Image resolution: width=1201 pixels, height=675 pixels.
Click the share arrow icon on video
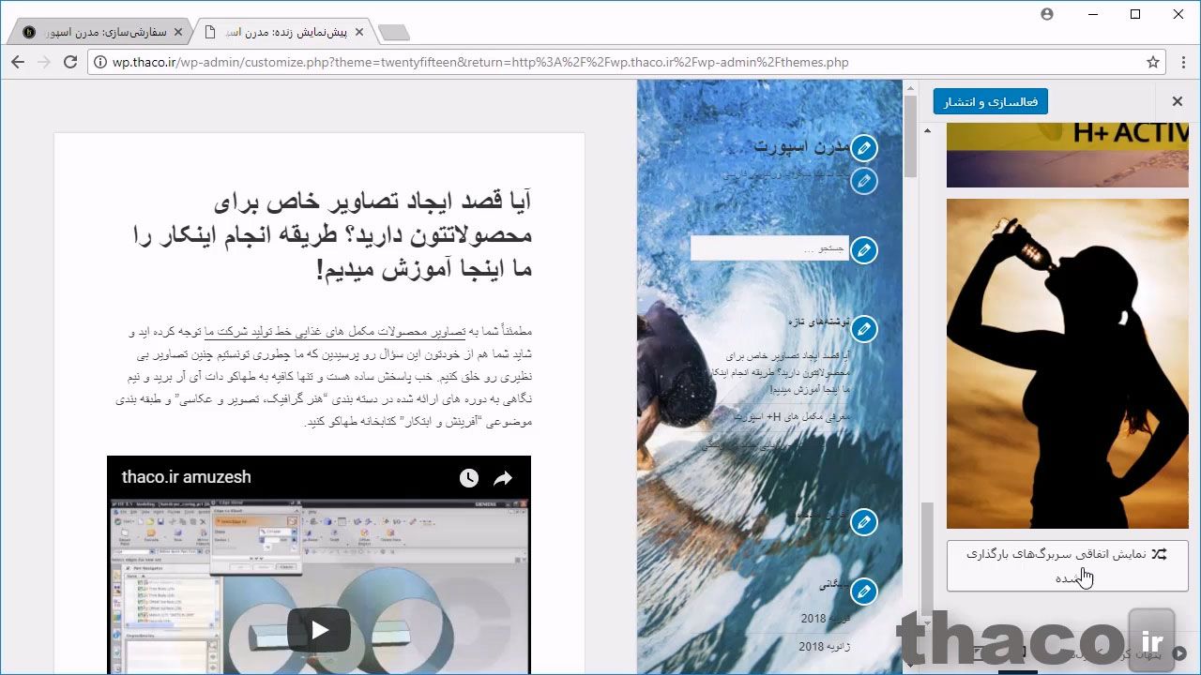pyautogui.click(x=503, y=478)
